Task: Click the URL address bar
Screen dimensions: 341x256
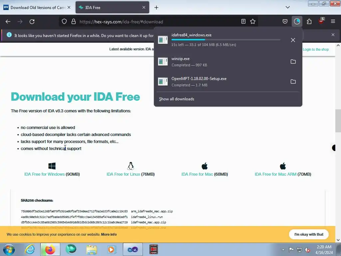Action: tap(159, 22)
